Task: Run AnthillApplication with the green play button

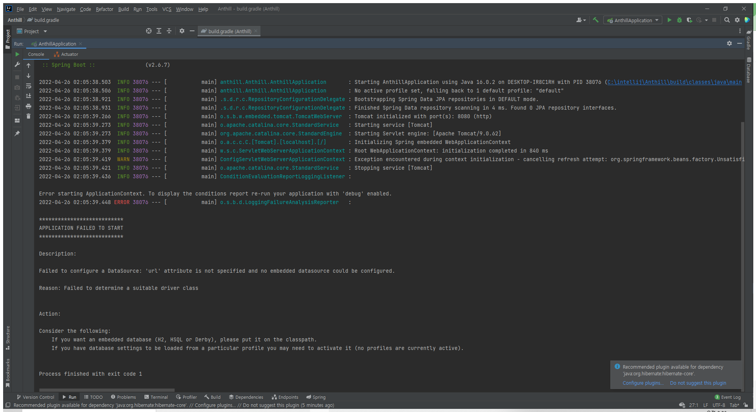Action: pos(669,20)
